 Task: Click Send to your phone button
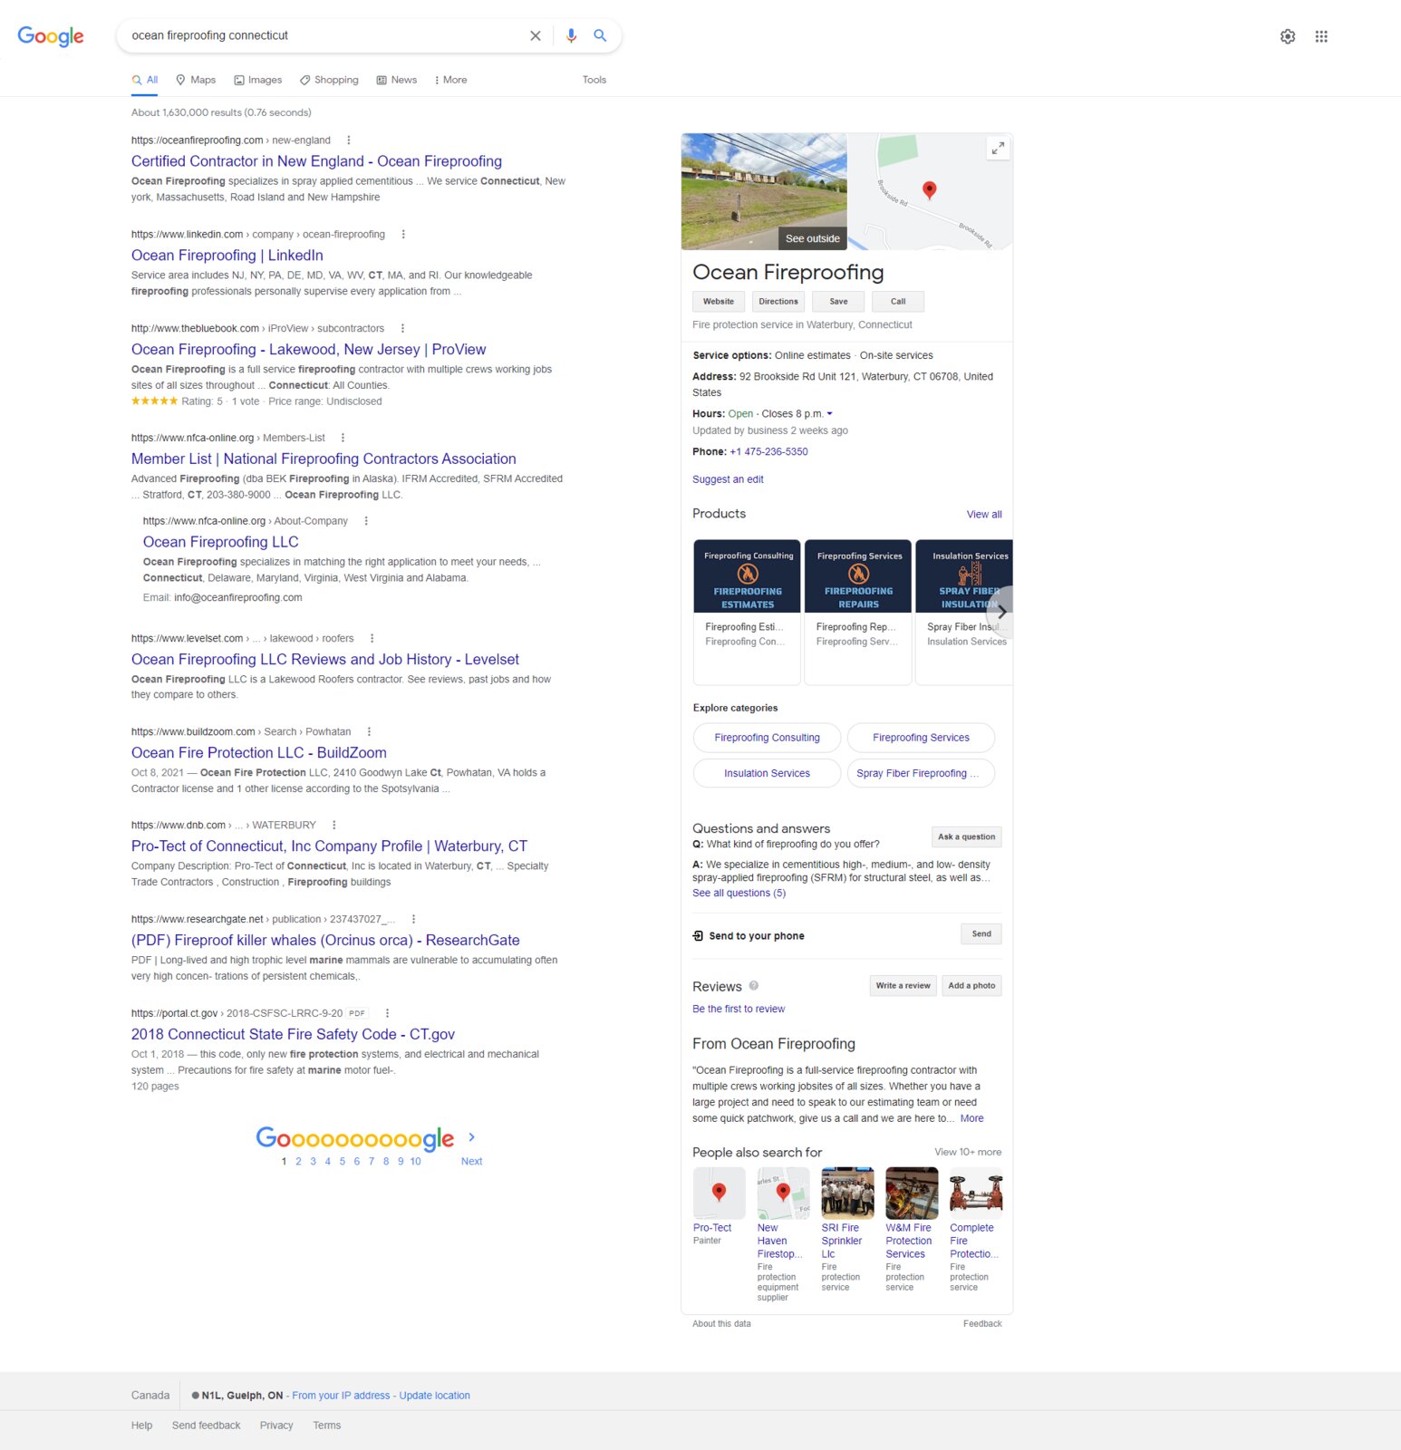[981, 934]
